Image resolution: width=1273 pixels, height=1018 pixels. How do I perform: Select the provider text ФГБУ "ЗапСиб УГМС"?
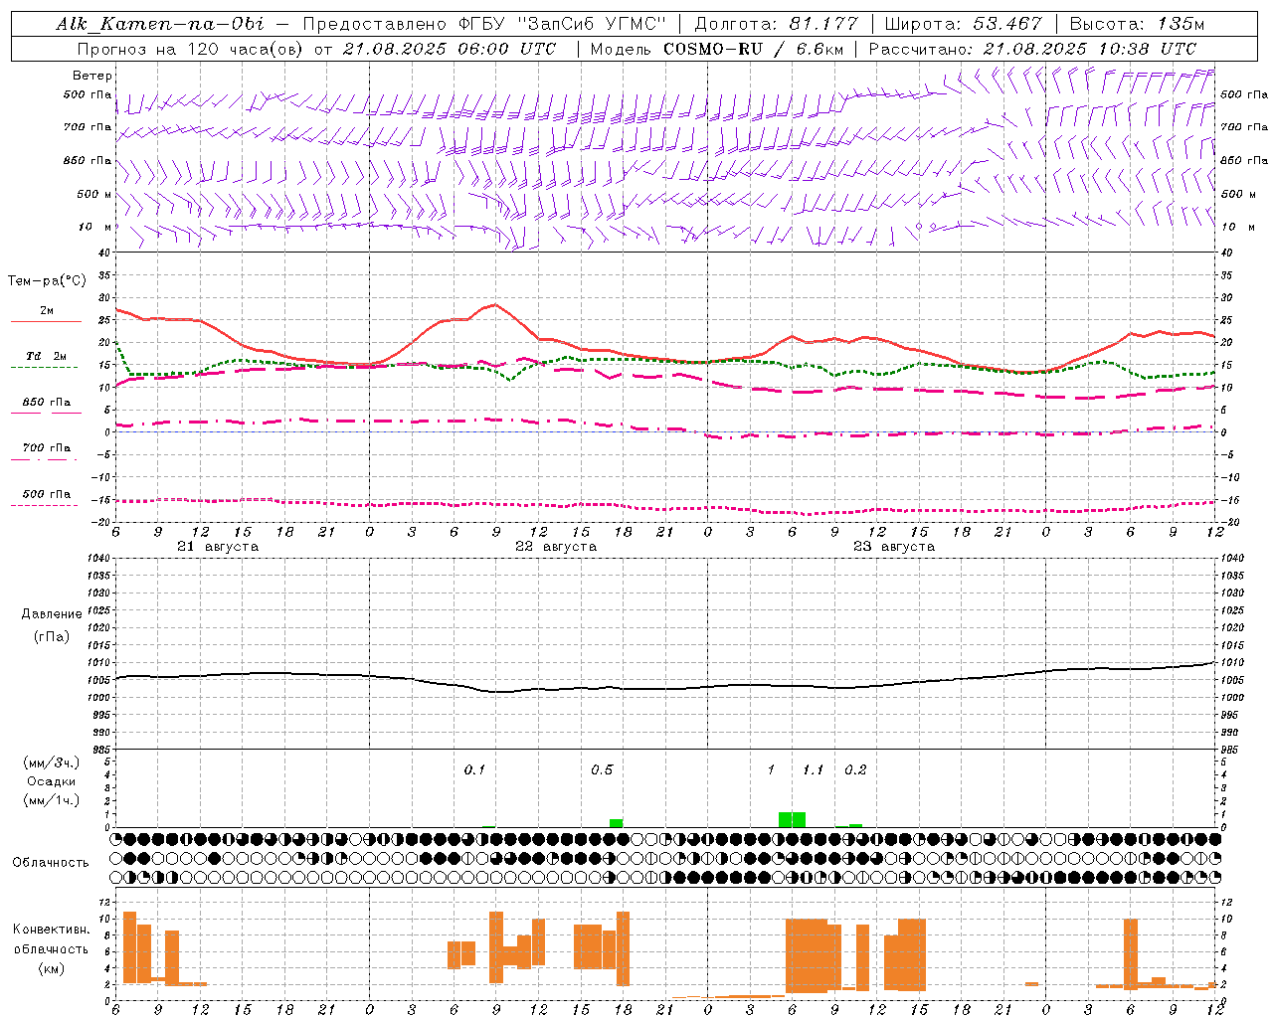563,24
